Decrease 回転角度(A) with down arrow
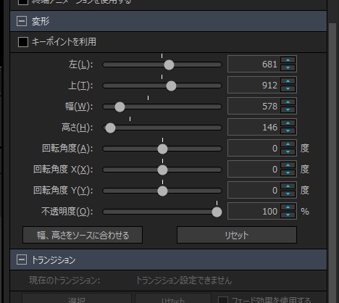This screenshot has width=339, height=303. 288,152
